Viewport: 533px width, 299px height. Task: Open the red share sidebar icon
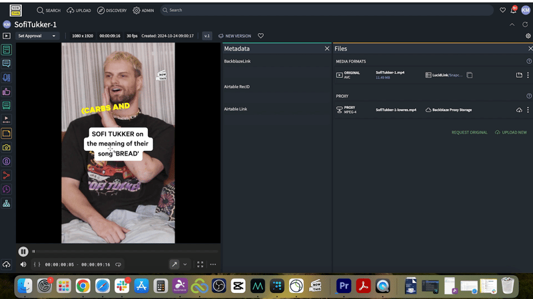click(x=7, y=175)
